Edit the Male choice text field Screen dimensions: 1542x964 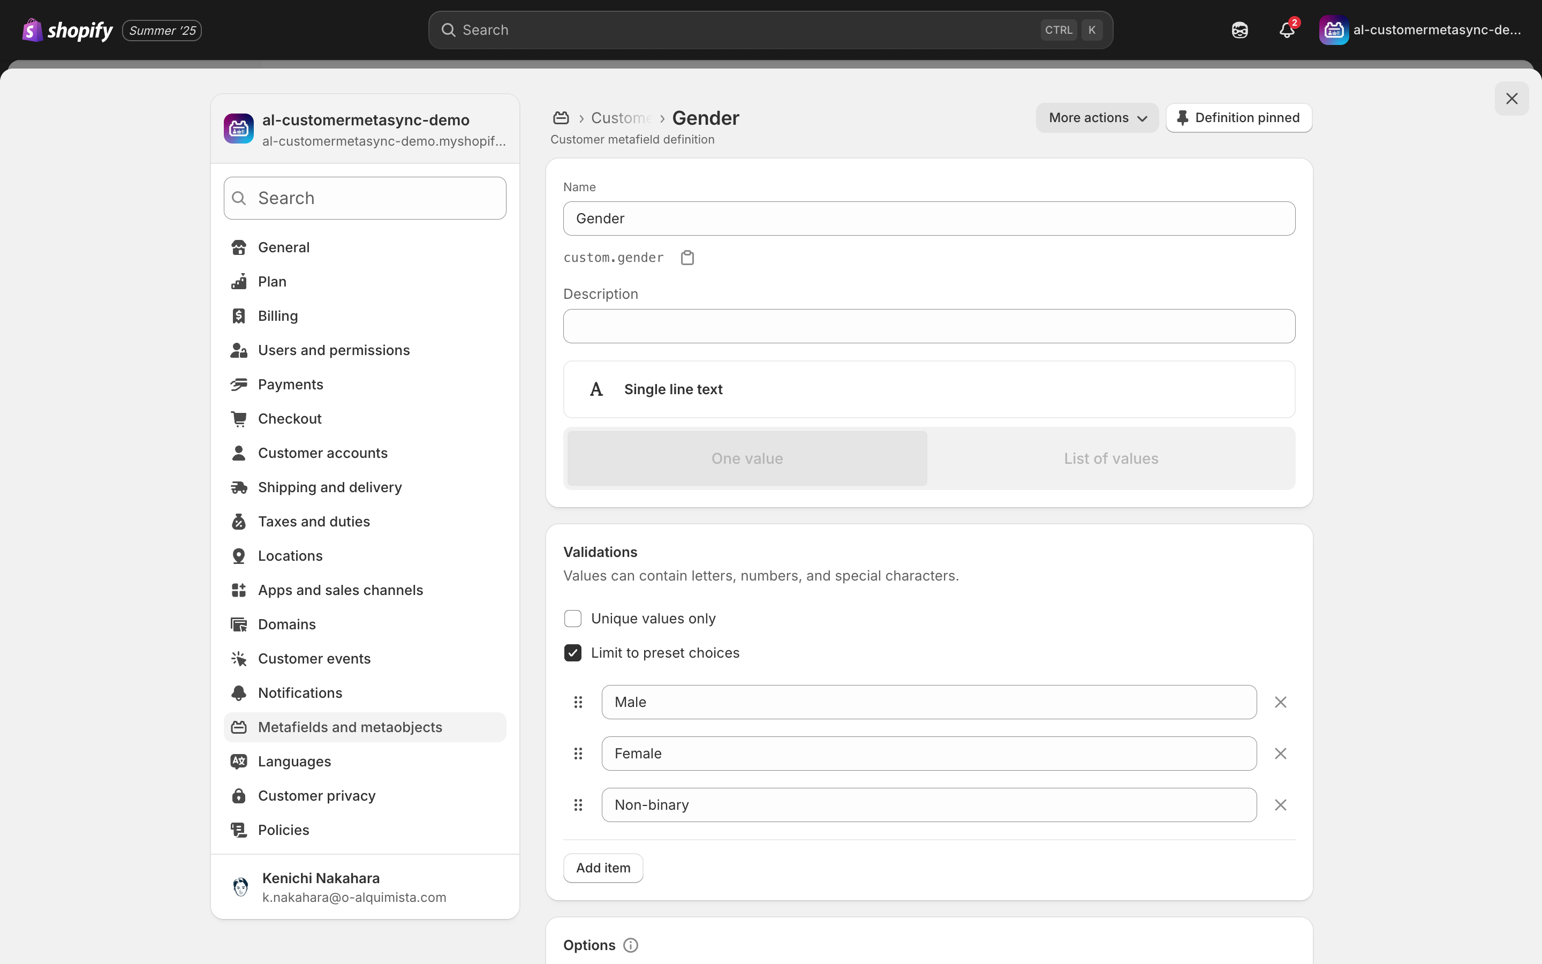[x=928, y=702]
